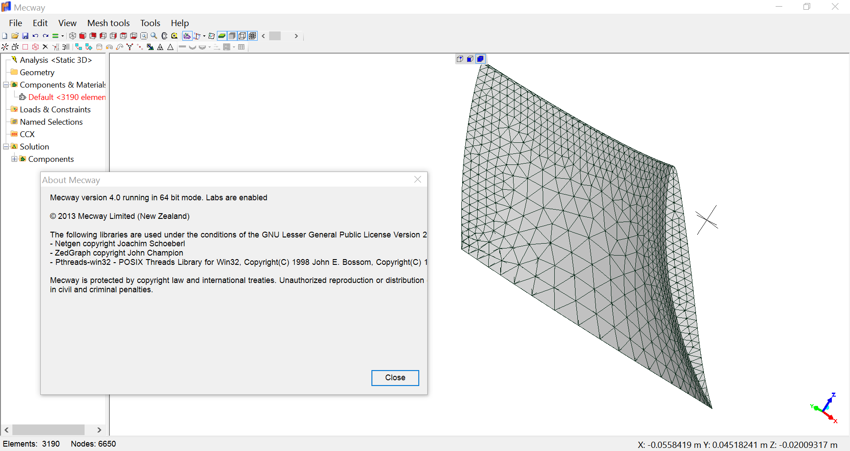
Task: Click the Extrude mesh tool icon
Action: click(x=99, y=47)
